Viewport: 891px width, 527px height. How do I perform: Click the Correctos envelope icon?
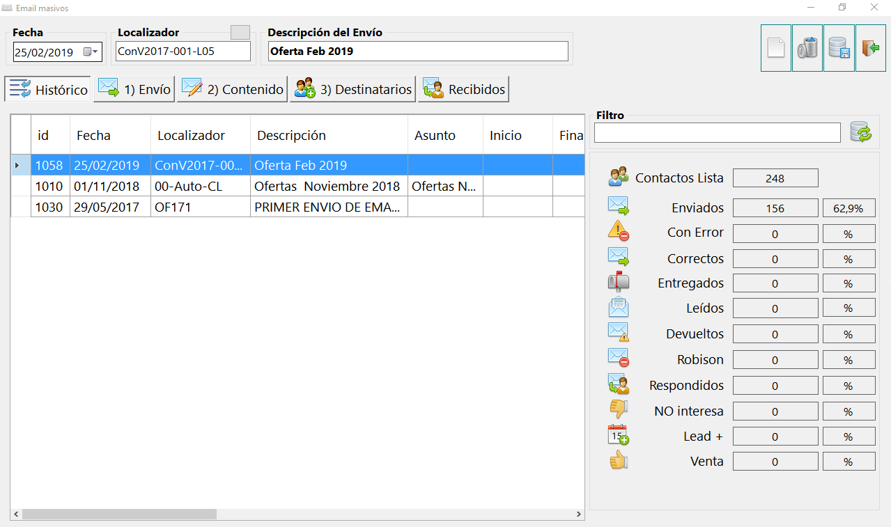(x=619, y=257)
